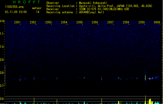Viewport: 163px width, 104px height.
Task: Click observer name Masayuki Kobayashi
Action: tap(93, 3)
